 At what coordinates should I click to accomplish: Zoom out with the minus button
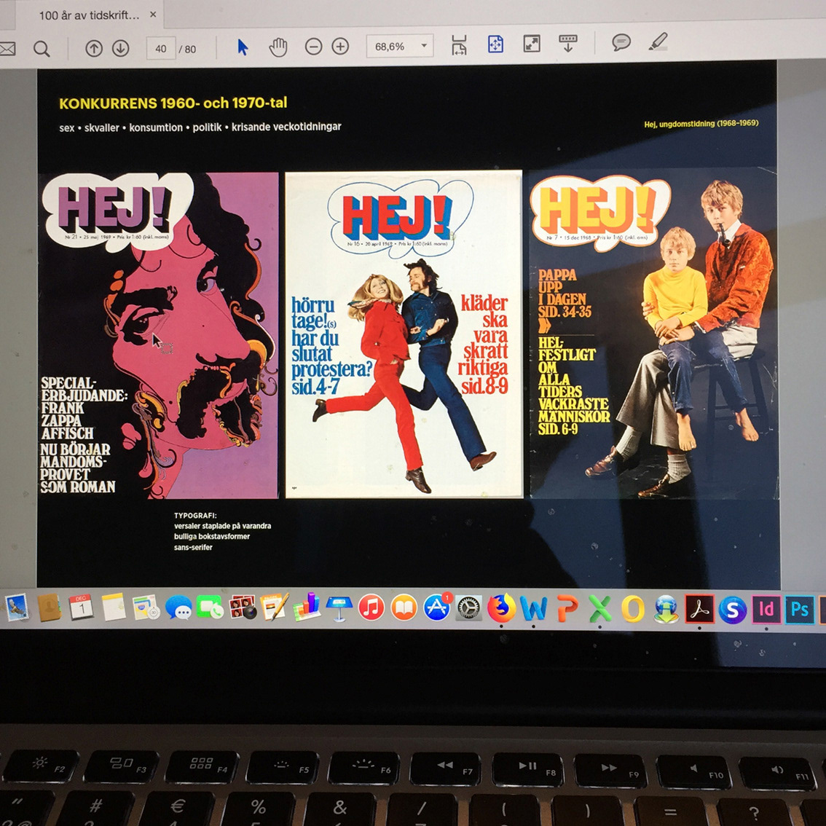point(313,47)
